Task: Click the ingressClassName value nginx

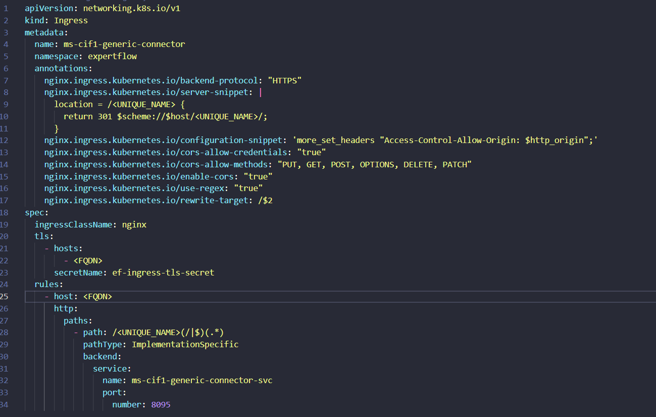Action: pos(134,224)
